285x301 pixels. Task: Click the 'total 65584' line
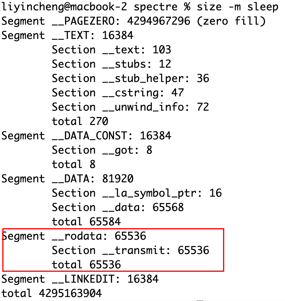coord(86,222)
